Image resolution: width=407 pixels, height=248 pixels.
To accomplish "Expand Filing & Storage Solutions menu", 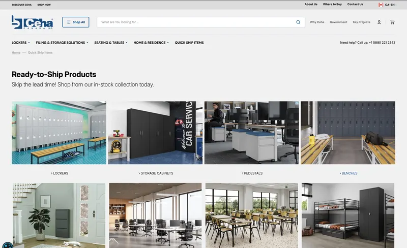I will point(62,43).
